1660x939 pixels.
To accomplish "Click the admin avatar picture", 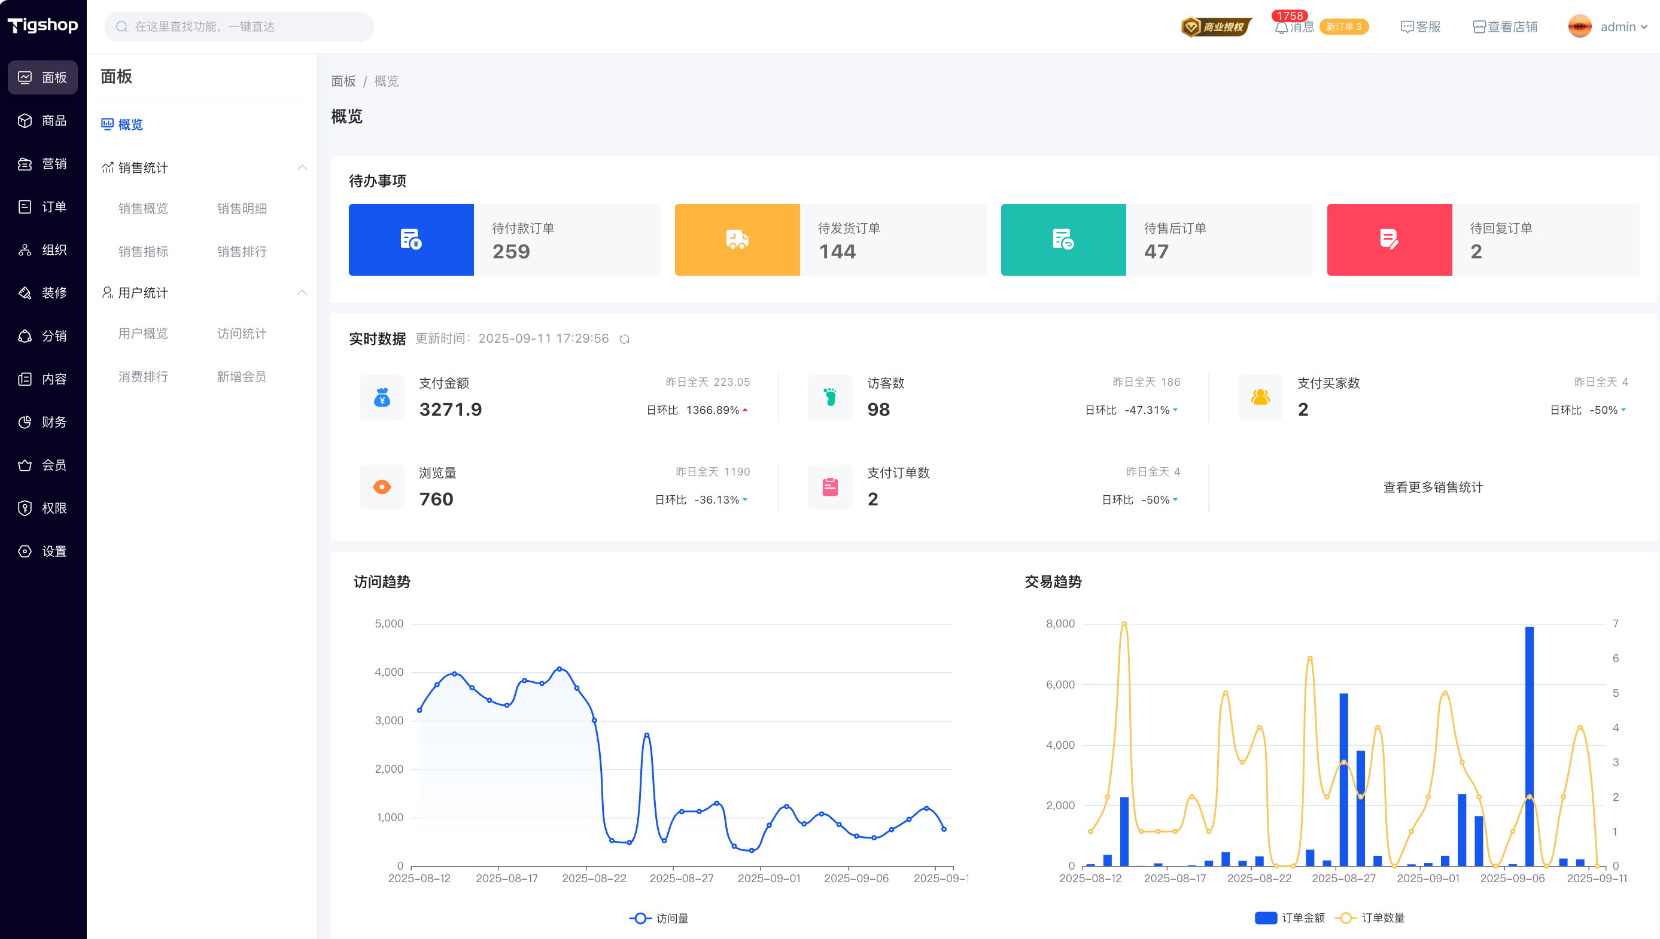I will coord(1580,26).
